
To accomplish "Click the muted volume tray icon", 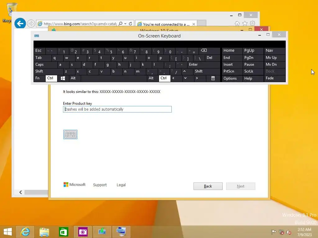I will coord(288,232).
